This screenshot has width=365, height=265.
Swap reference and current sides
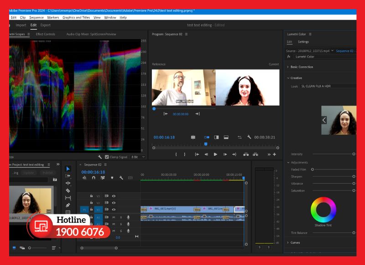[x=240, y=137]
